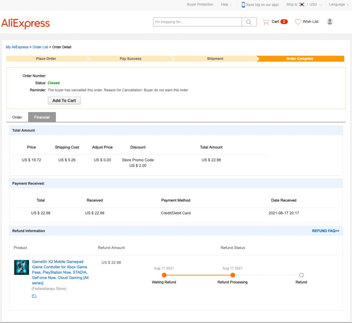Open the GameSir X2 product thumbnail
Viewport: 352px width, 323px height.
pyautogui.click(x=22, y=267)
